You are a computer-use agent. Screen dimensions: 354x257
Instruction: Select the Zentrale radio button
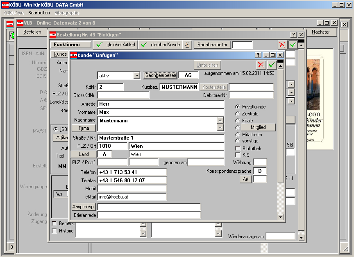click(238, 114)
